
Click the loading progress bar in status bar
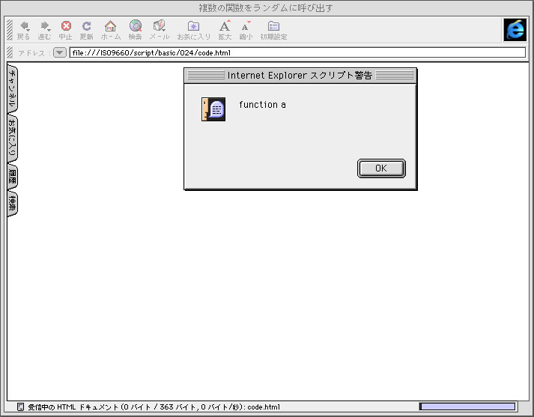tap(467, 407)
